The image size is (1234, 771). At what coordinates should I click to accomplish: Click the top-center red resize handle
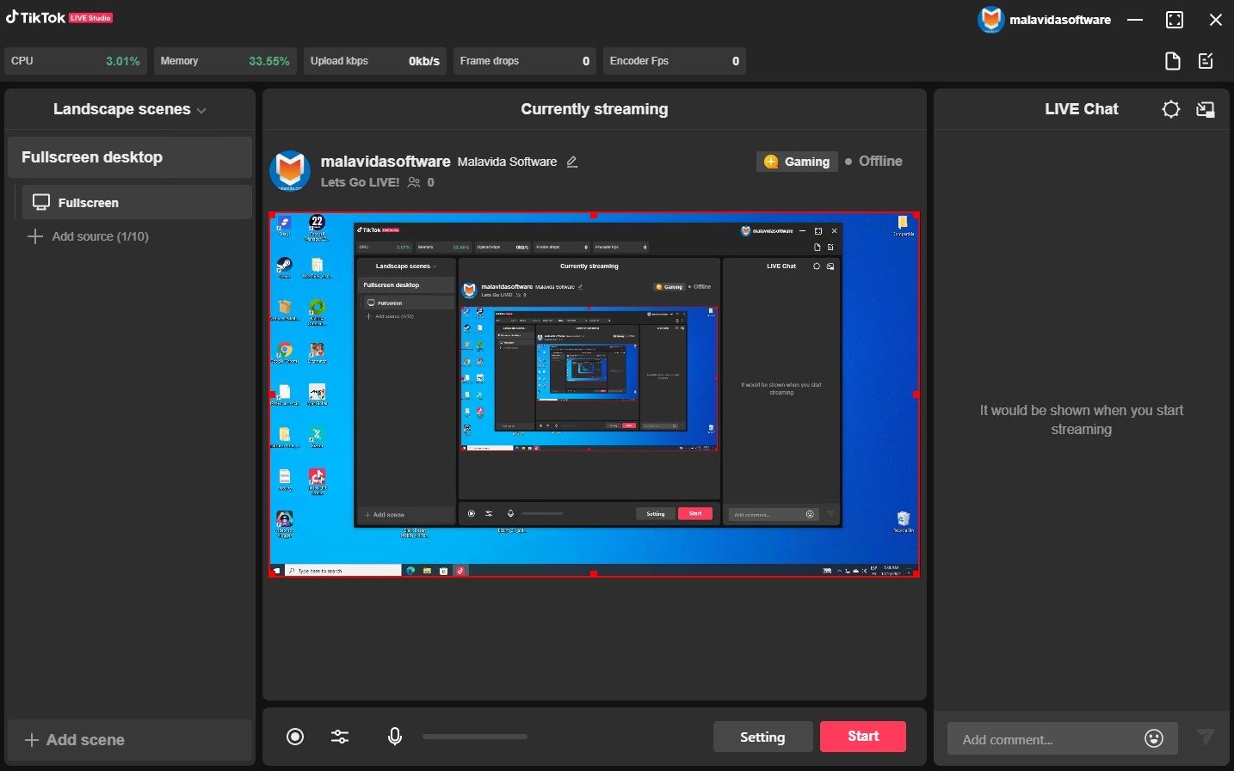coord(594,214)
